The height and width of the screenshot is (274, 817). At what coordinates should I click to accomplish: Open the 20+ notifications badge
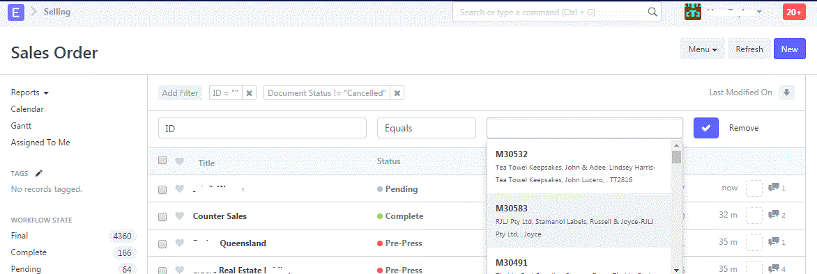tap(794, 12)
